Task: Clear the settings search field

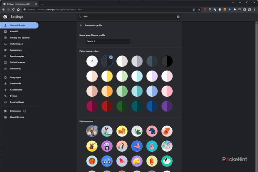Action: (x=178, y=17)
